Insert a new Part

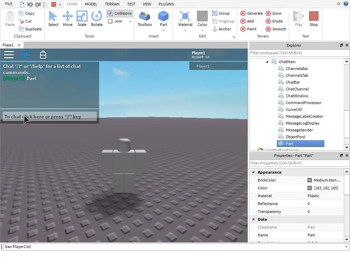(x=163, y=18)
